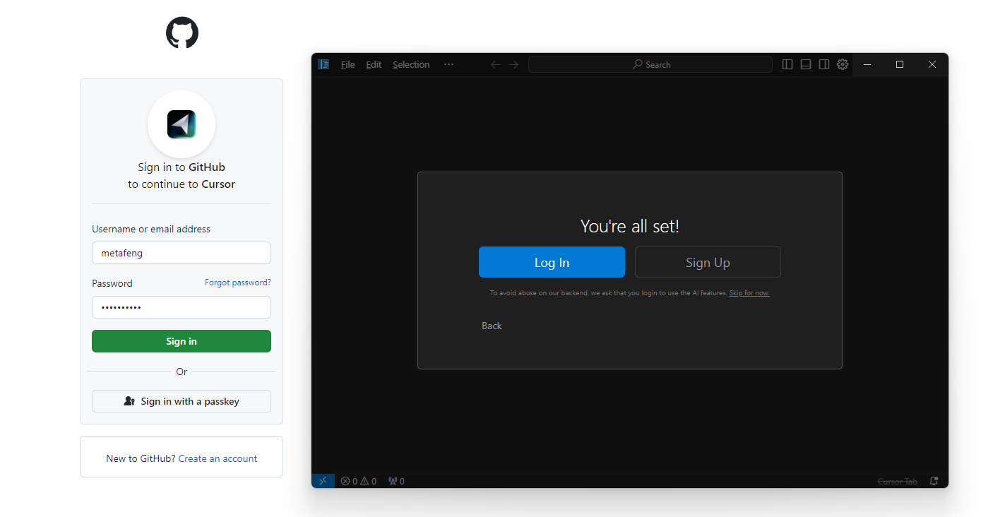Focus the Password field

(182, 307)
